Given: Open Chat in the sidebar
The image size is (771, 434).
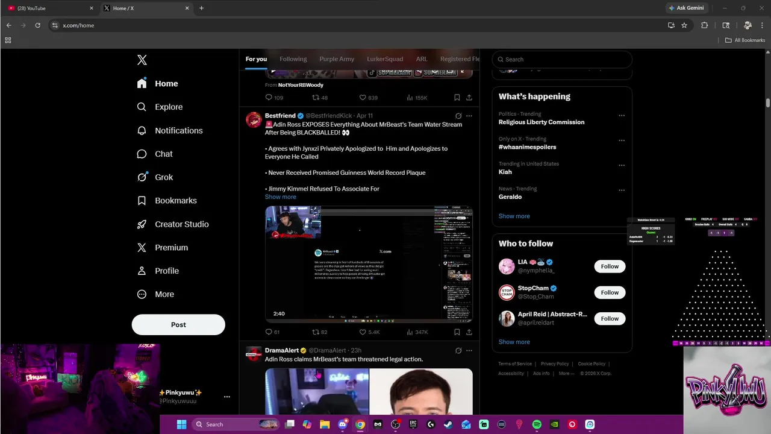Looking at the screenshot, I should [x=155, y=154].
